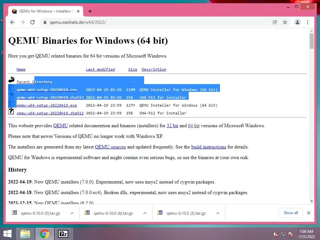Image resolution: width=320 pixels, height=240 pixels.
Task: Click the file icon for qemu-w64-setup-20220419.exe
Action: (11, 103)
